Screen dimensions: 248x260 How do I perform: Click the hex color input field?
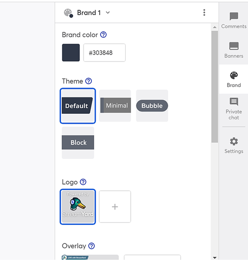[104, 53]
